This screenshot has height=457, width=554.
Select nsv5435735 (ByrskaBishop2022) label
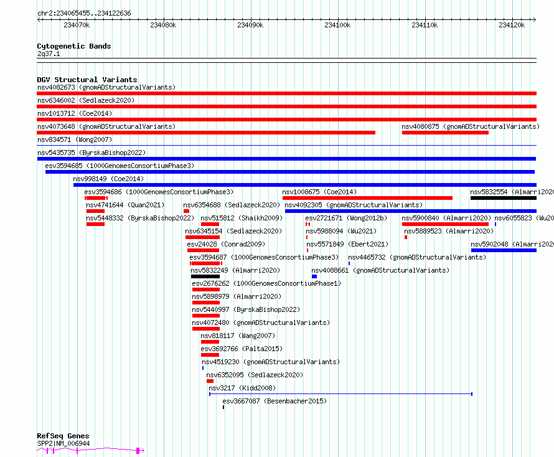tap(92, 153)
